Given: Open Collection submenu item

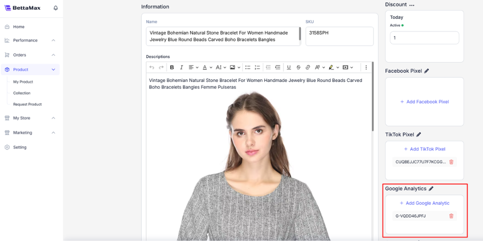Looking at the screenshot, I should pos(22,93).
